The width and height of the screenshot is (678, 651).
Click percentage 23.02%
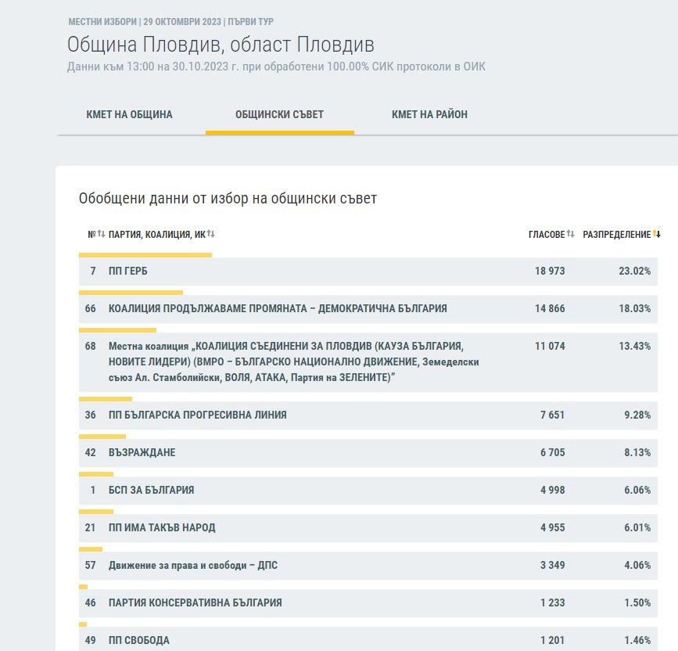click(x=635, y=272)
